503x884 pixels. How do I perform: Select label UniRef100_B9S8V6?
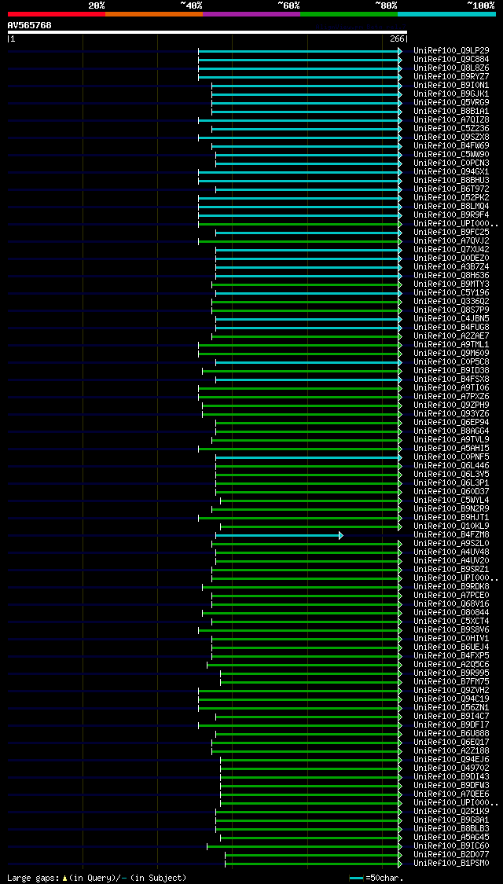coord(451,630)
